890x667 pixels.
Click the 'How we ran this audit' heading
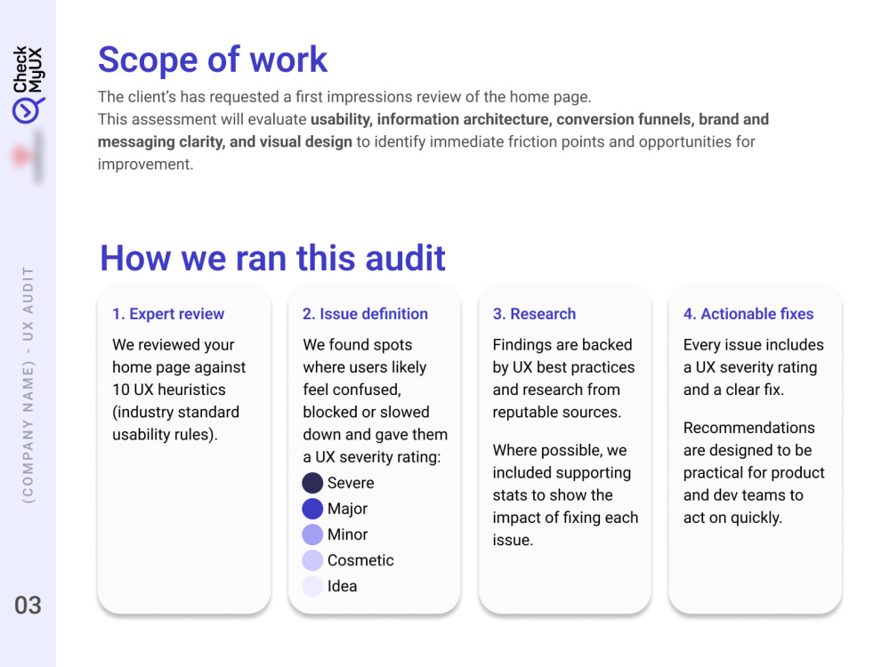[x=272, y=258]
